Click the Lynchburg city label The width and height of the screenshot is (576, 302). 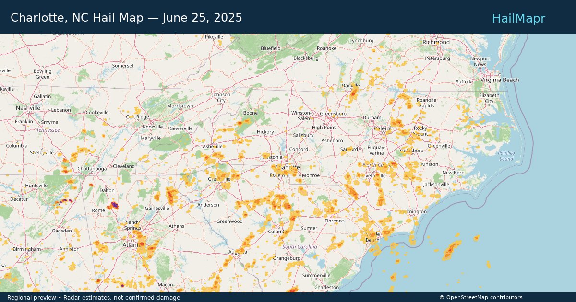[x=361, y=41]
